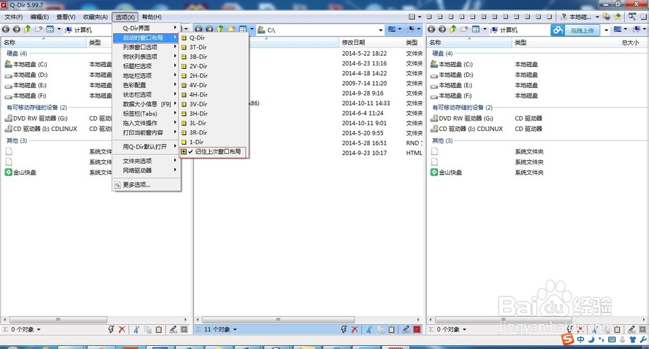Toggle 记住上次窗口布局 option
This screenshot has width=649, height=349.
point(214,152)
